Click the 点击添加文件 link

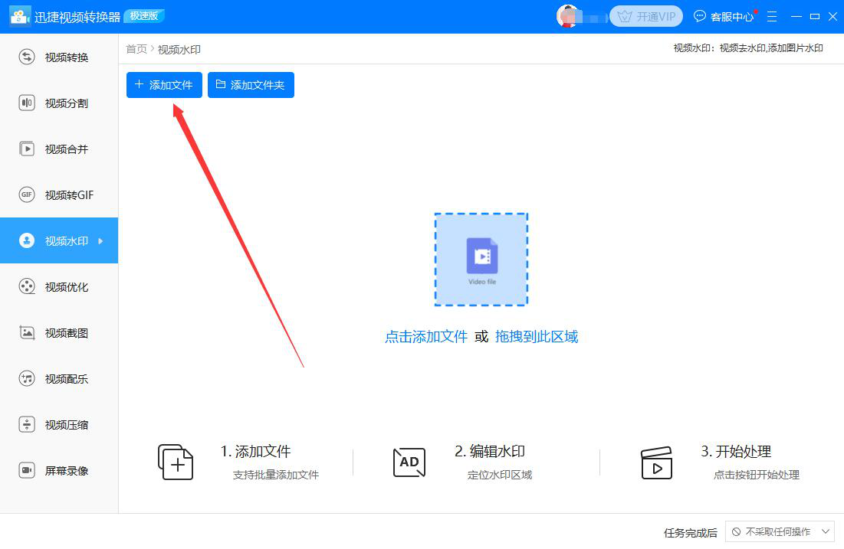[425, 337]
